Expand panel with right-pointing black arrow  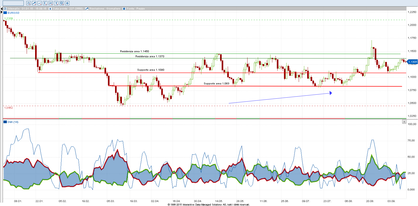(x=1, y=12)
